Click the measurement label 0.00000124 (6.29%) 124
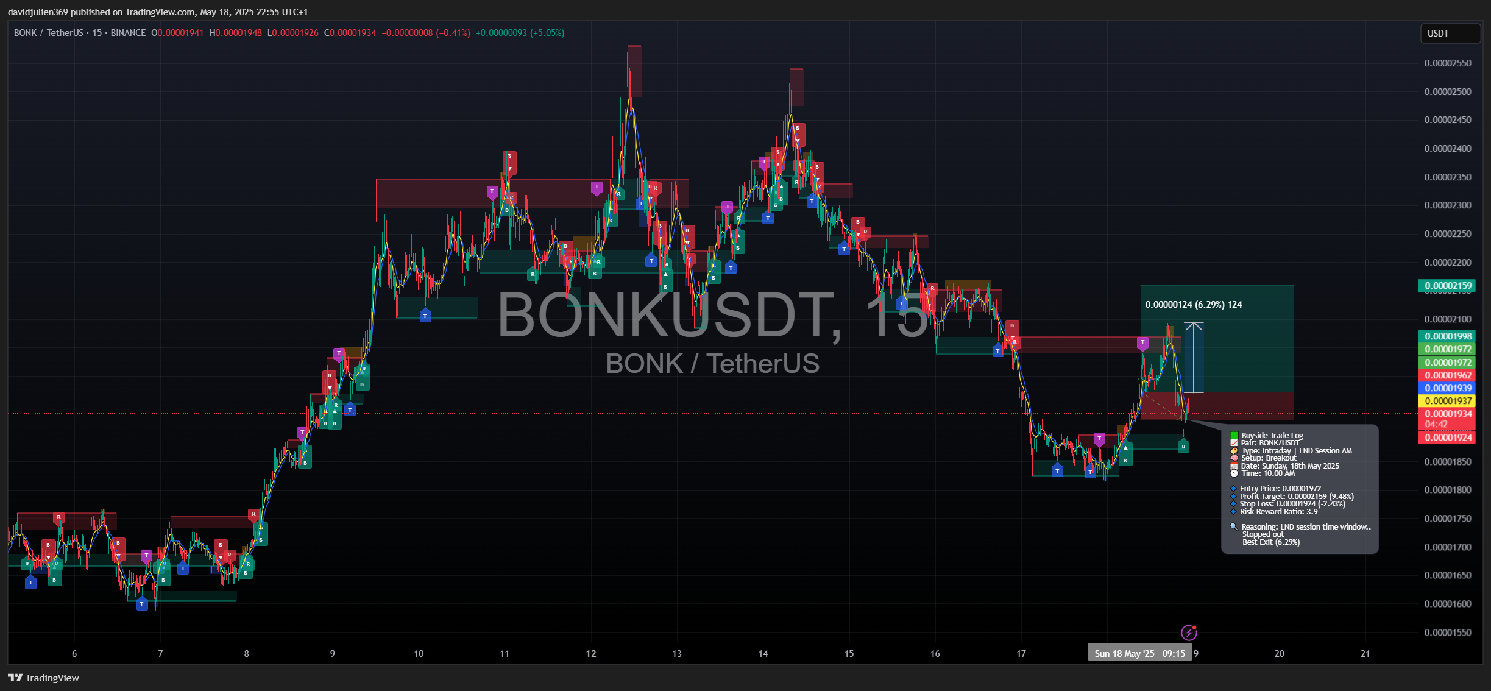Image resolution: width=1491 pixels, height=691 pixels. click(x=1194, y=305)
